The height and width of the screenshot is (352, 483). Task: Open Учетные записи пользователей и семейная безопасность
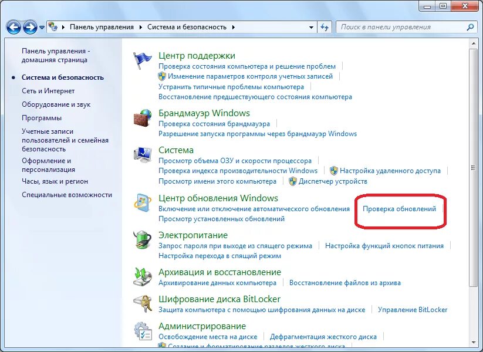pyautogui.click(x=65, y=140)
